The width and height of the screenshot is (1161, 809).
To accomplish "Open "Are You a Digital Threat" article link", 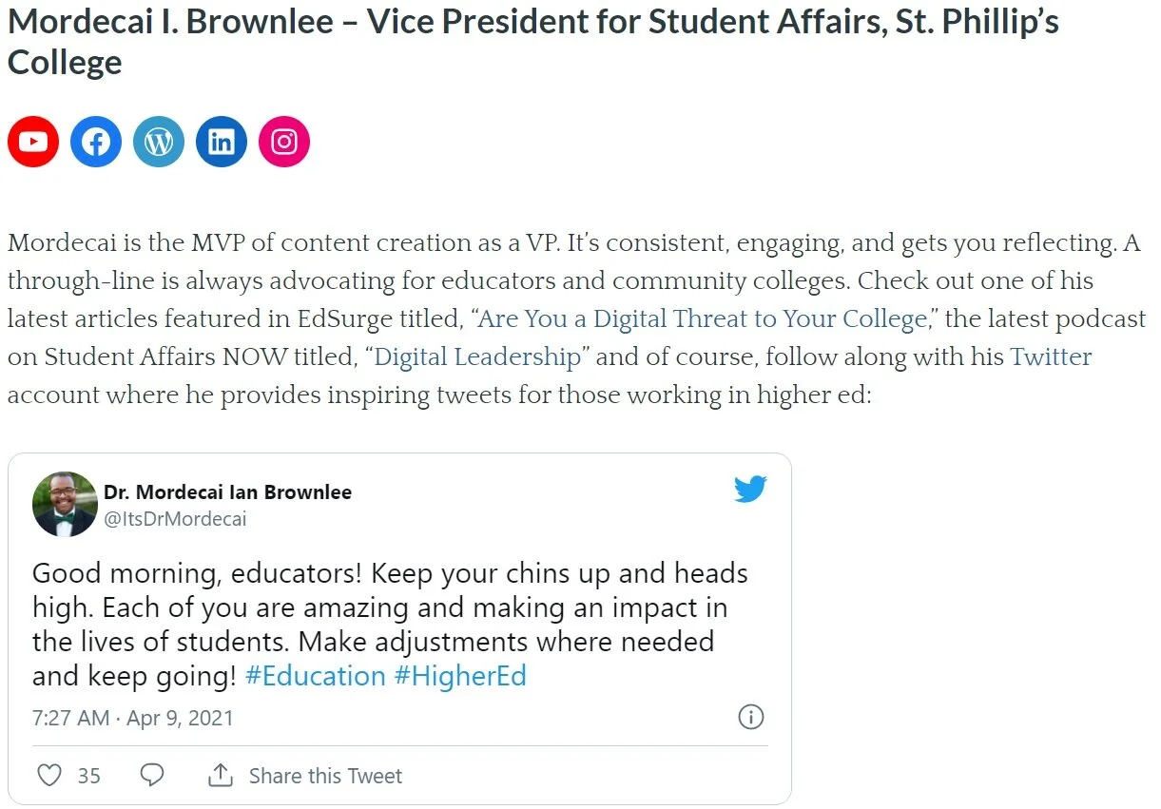I will click(702, 318).
